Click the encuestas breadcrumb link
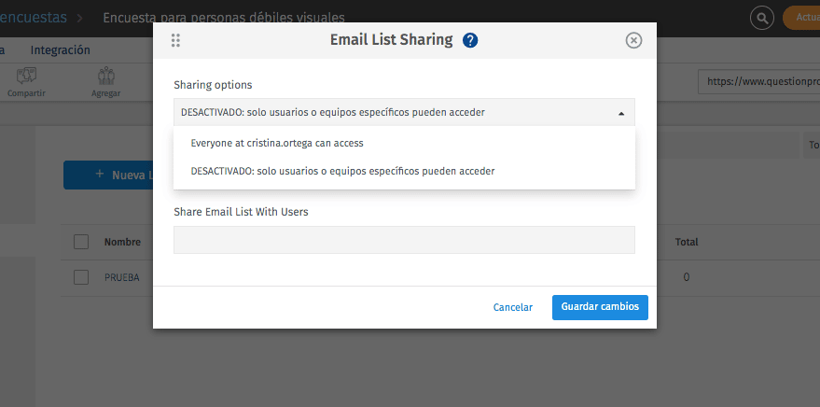 34,17
